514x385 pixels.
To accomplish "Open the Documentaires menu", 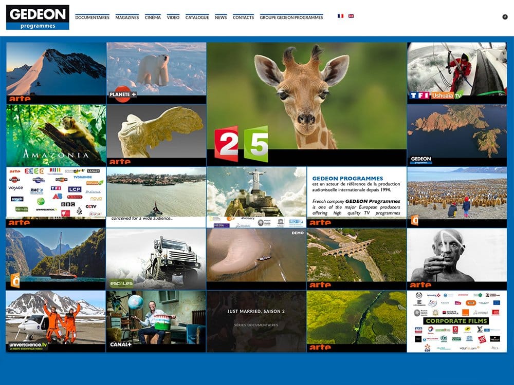I will pos(92,17).
